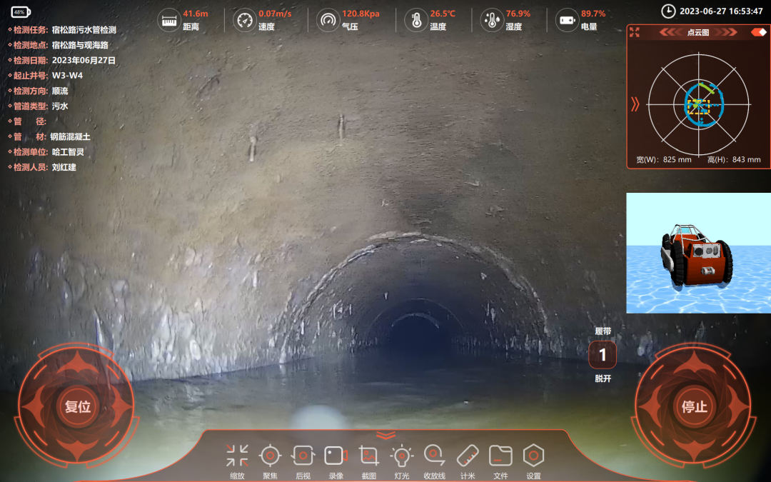Take a screenshot using 截图
Screen dimensions: 771x482
click(368, 456)
